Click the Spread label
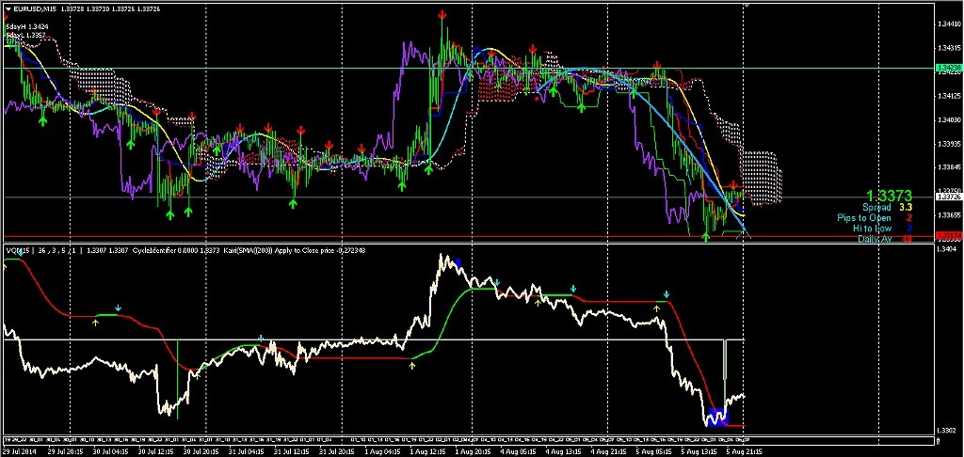This screenshot has height=457, width=964. pyautogui.click(x=876, y=208)
